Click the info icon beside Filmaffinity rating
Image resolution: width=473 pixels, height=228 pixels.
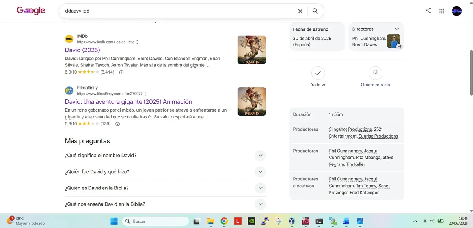117,124
